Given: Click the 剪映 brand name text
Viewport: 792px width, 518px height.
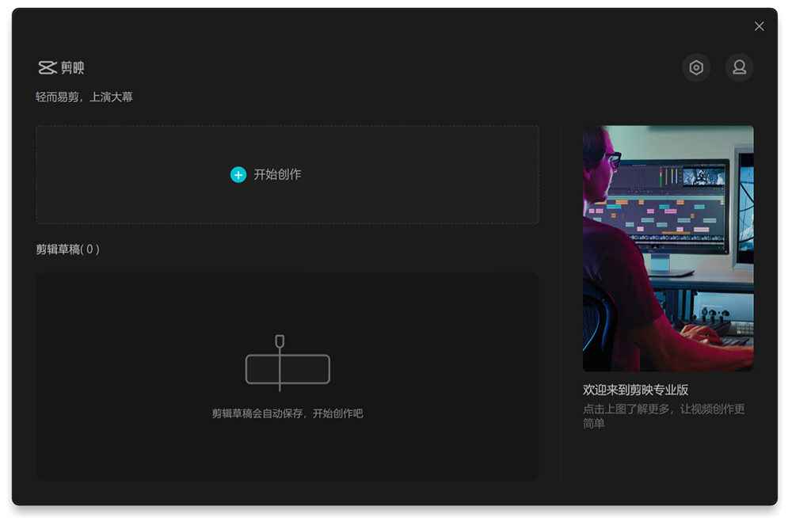Looking at the screenshot, I should (x=73, y=68).
